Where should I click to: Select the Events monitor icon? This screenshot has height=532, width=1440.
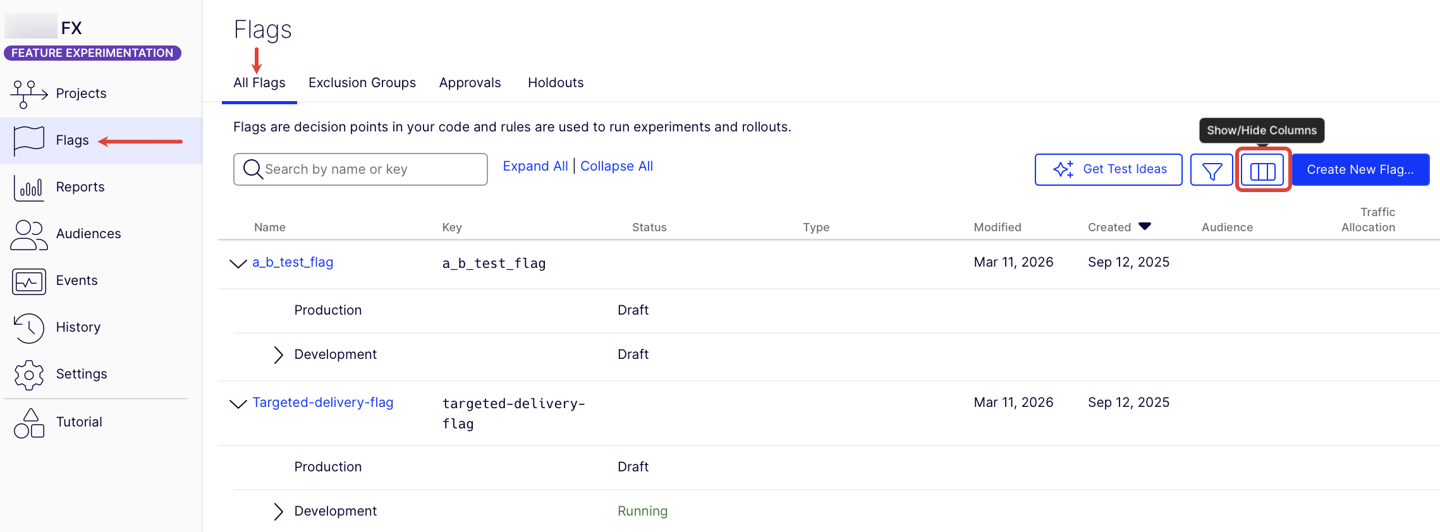click(x=28, y=281)
